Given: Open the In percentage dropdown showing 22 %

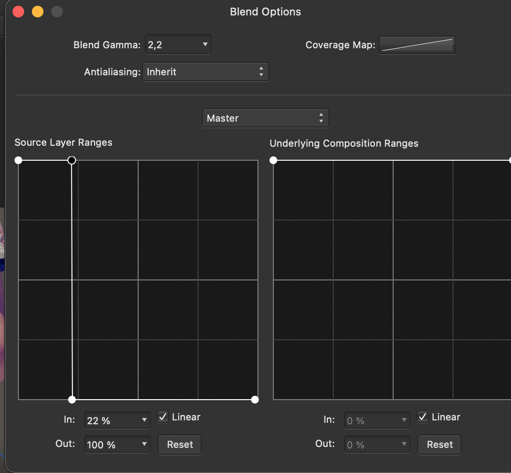Looking at the screenshot, I should [x=117, y=420].
